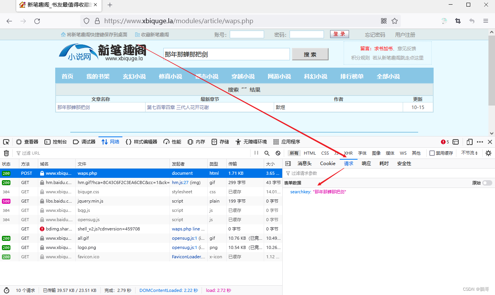Show the Cookie tab of the request

click(328, 164)
